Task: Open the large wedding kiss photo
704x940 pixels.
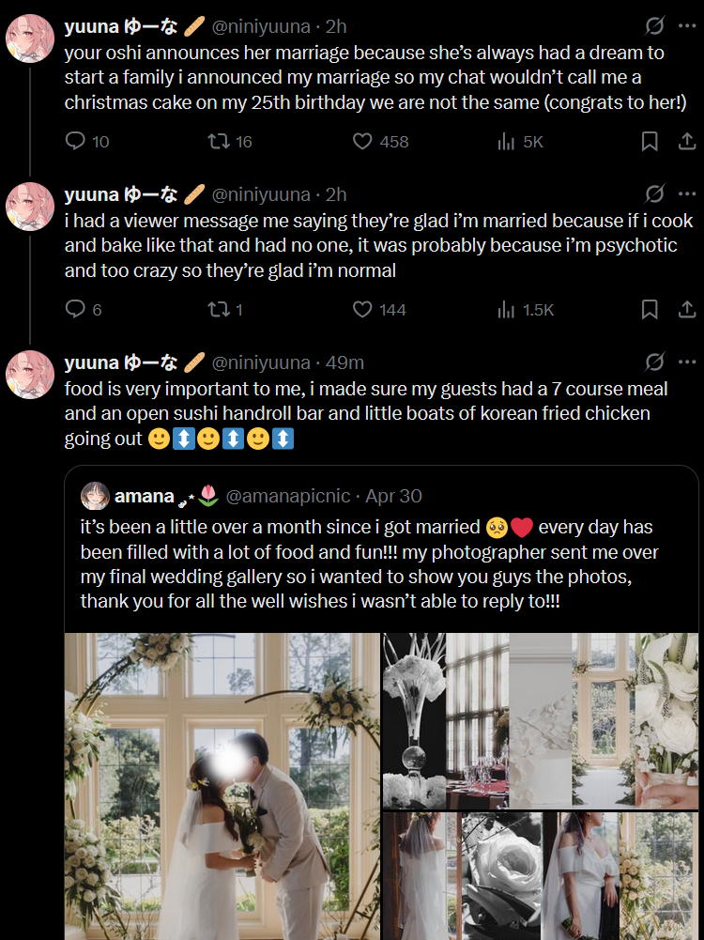Action: pos(222,787)
